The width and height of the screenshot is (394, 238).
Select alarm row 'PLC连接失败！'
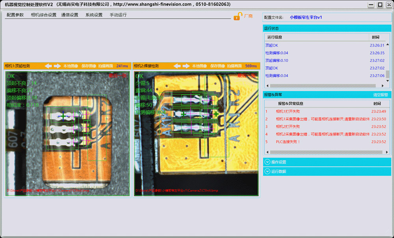pyautogui.click(x=288, y=142)
